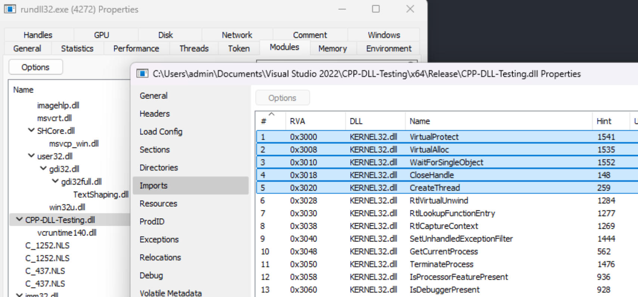Open the Load Config section
Viewport: 638px width, 297px height.
pyautogui.click(x=190, y=131)
